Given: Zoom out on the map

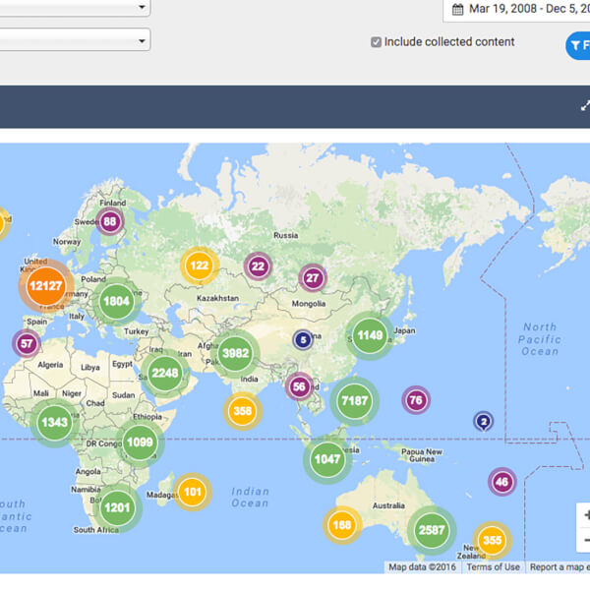Looking at the screenshot, I should coord(584,540).
